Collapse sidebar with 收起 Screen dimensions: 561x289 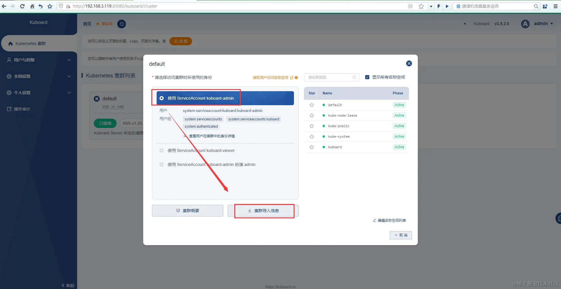pos(68,285)
